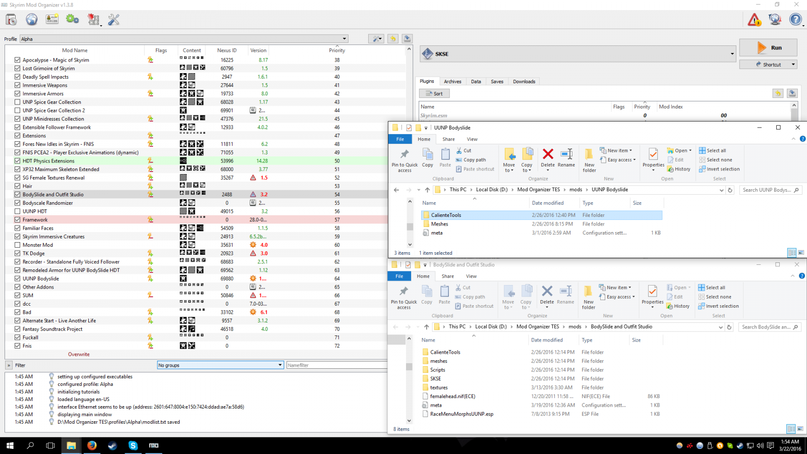Enable the Monster Mod checkbox
This screenshot has height=454, width=807.
coord(18,245)
